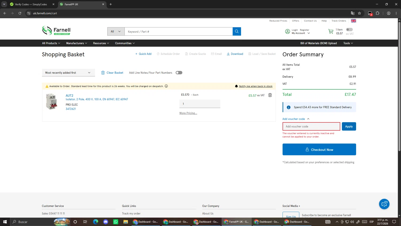Open new browser tab
Image resolution: width=401 pixels, height=226 pixels.
point(111,4)
